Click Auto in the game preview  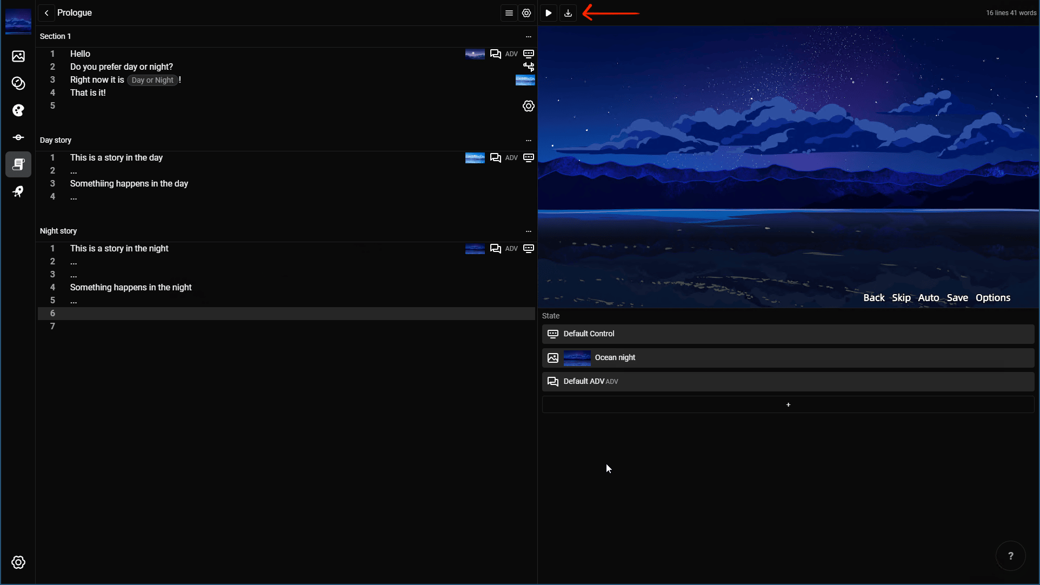pos(929,298)
